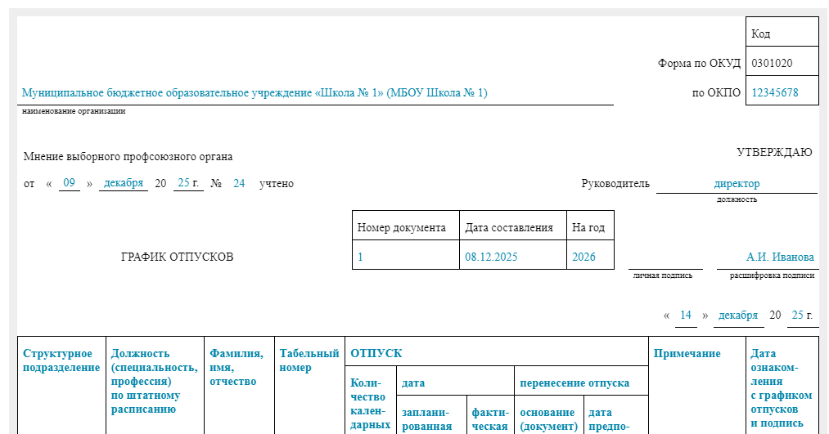The height and width of the screenshot is (434, 829).
Task: Click the "перенесение отпуска" subheader
Action: pos(574,383)
